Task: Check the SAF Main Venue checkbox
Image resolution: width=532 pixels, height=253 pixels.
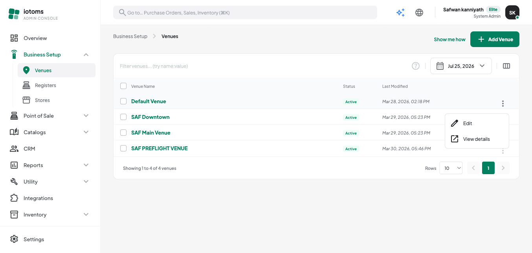Action: coord(123,133)
